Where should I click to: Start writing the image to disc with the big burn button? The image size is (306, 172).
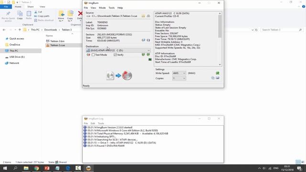coord(119,75)
